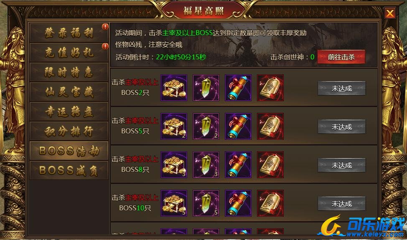Click gold chest with 5 in BOSS10只 row
Screen dimensions: 407x240
(174, 203)
